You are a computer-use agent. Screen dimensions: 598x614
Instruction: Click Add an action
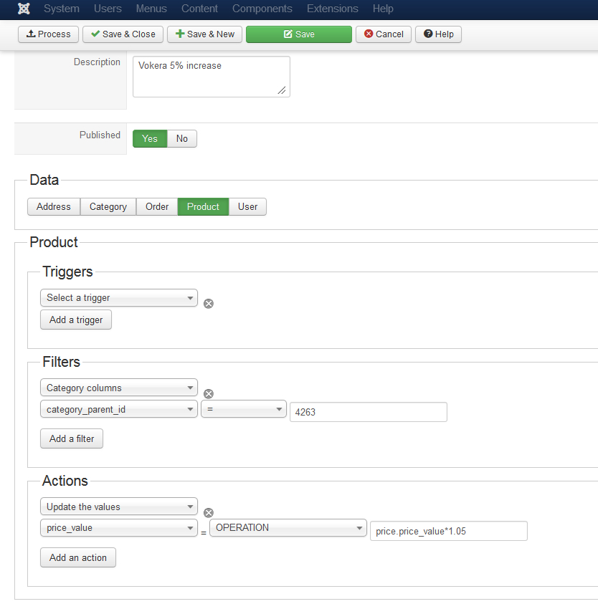pyautogui.click(x=78, y=557)
